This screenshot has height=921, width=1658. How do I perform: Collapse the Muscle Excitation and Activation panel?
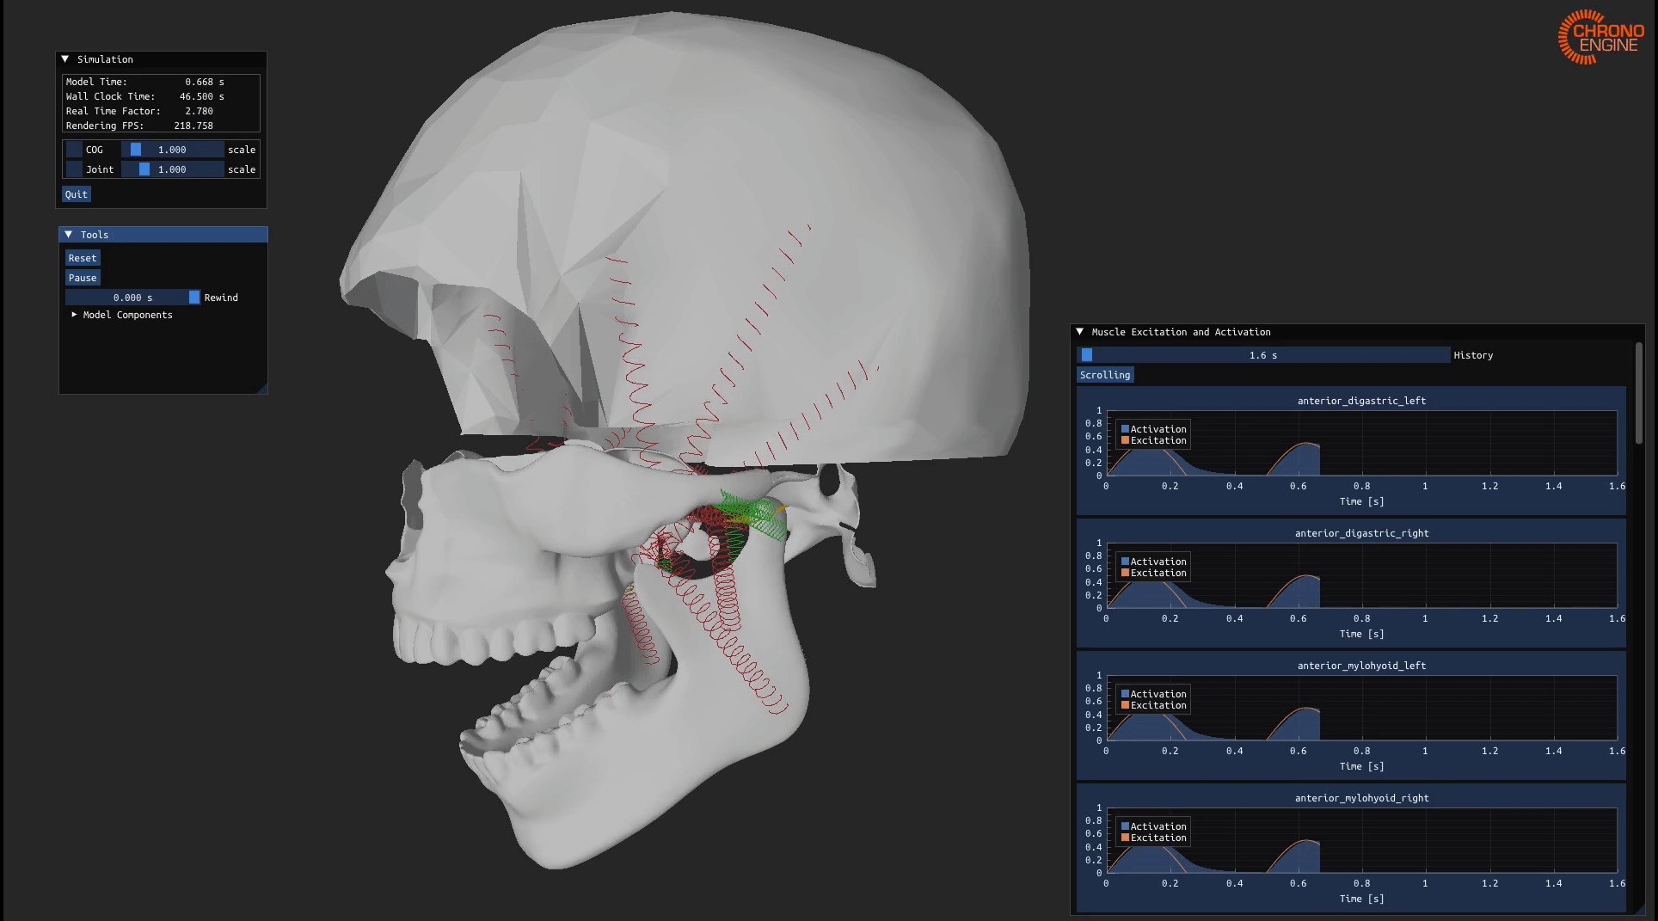[1080, 332]
